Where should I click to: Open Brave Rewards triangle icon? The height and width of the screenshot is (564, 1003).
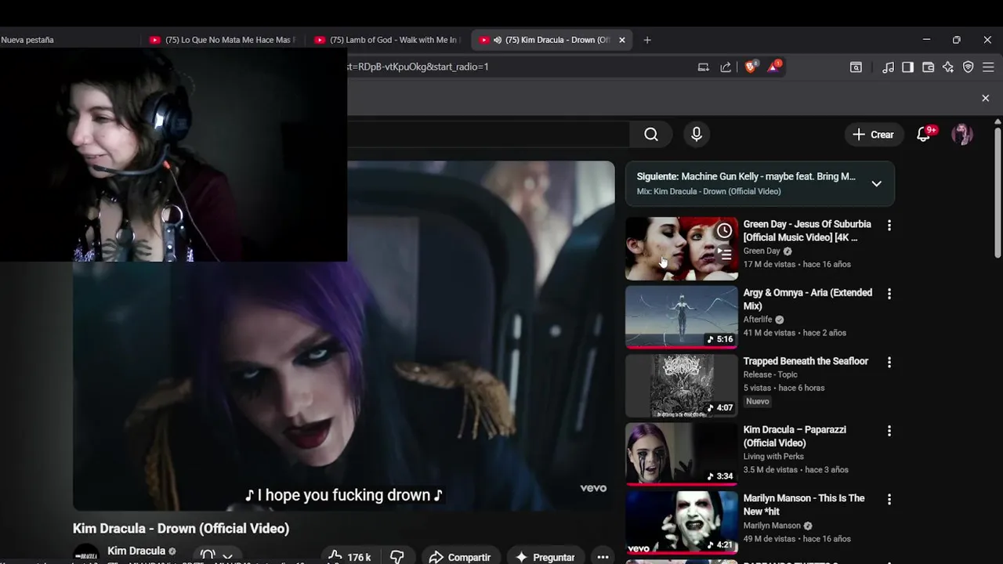click(x=773, y=67)
